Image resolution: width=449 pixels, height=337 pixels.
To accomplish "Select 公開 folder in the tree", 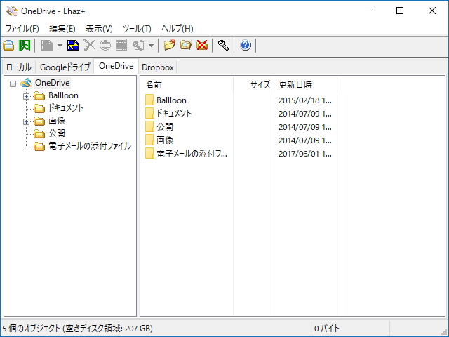I will point(57,133).
